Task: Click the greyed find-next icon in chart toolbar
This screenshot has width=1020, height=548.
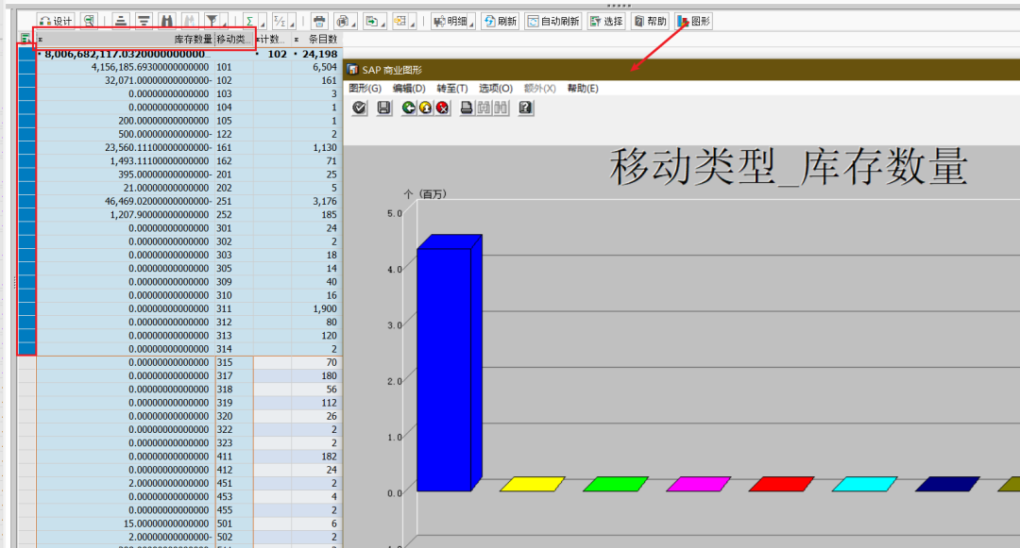Action: 501,108
